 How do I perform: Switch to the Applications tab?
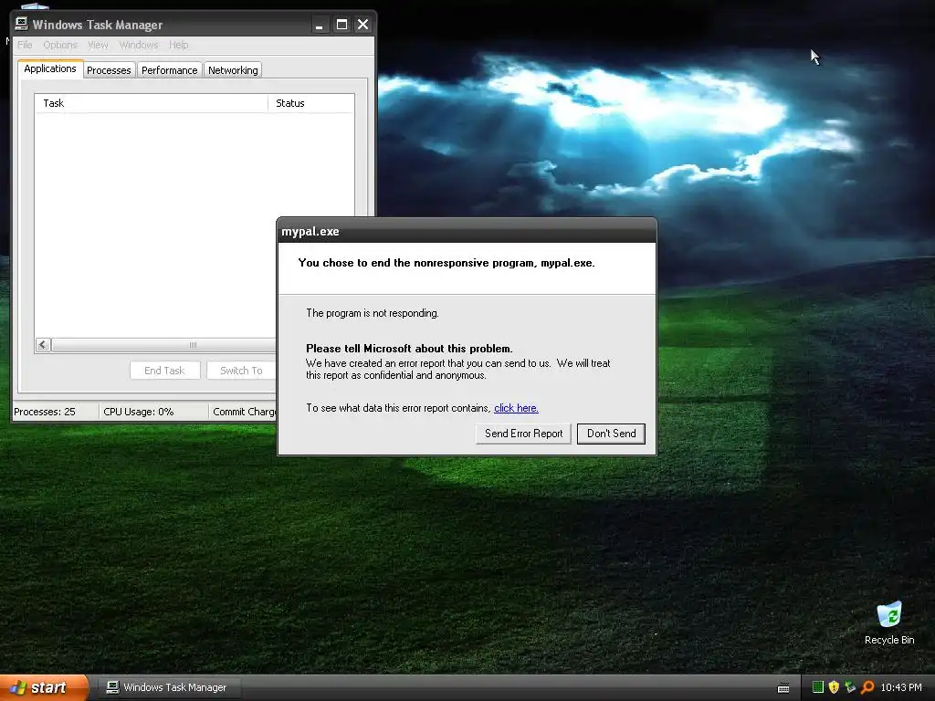(x=50, y=68)
